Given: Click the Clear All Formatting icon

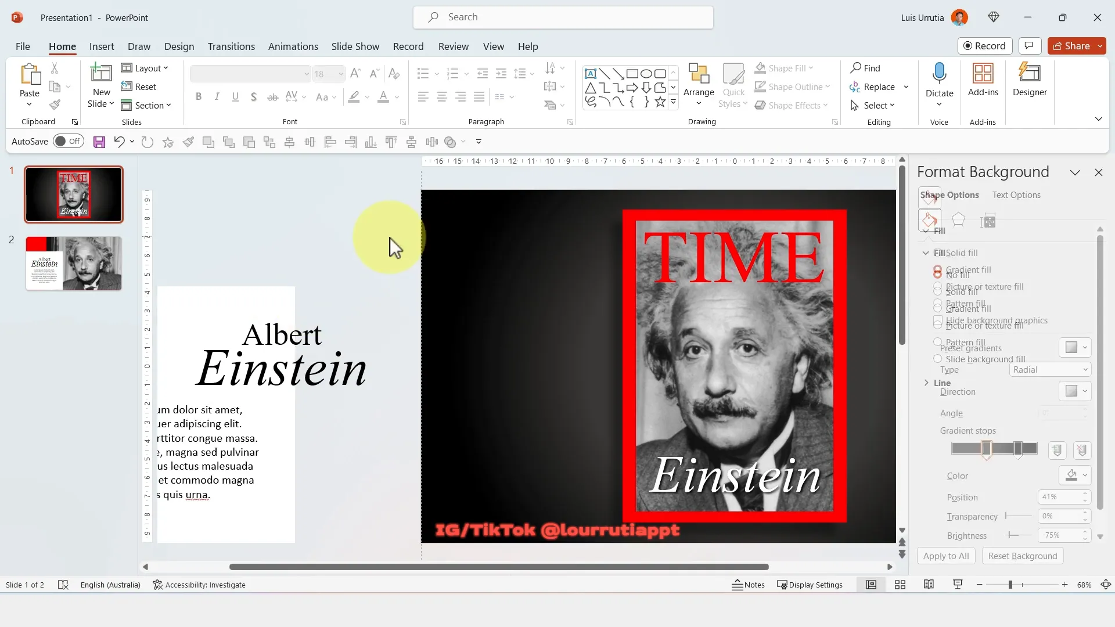Looking at the screenshot, I should (394, 74).
